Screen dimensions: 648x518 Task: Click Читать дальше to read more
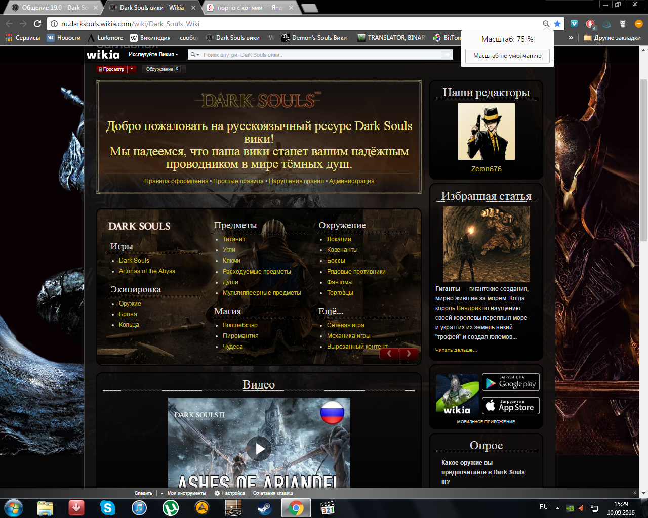456,350
